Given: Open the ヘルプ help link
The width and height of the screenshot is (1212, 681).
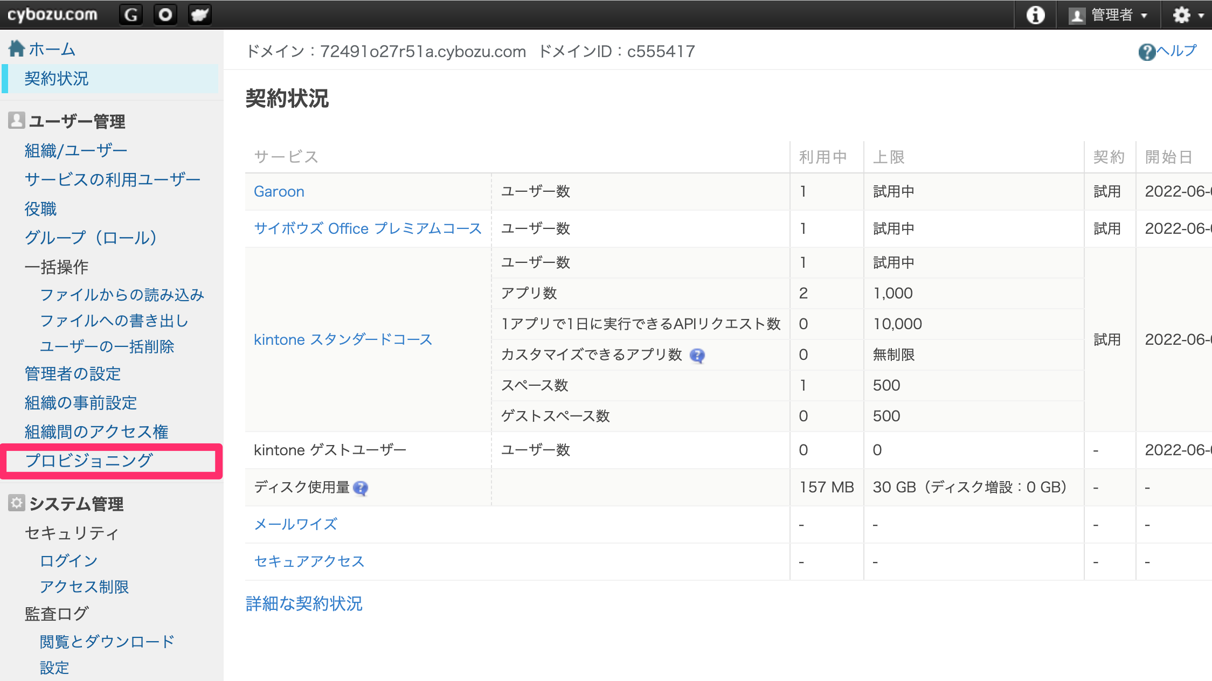Looking at the screenshot, I should coord(1167,51).
